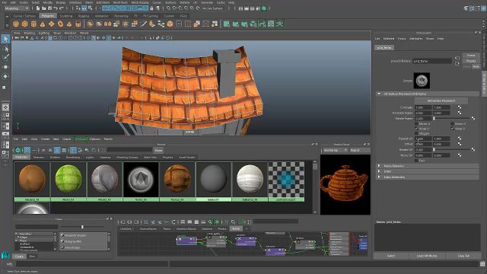Screen dimensions: 487x274
Task: Create a polygon cylinder from the shelf
Action: [33, 24]
